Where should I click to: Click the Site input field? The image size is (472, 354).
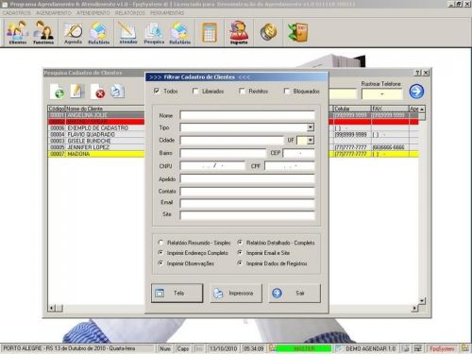pos(247,215)
